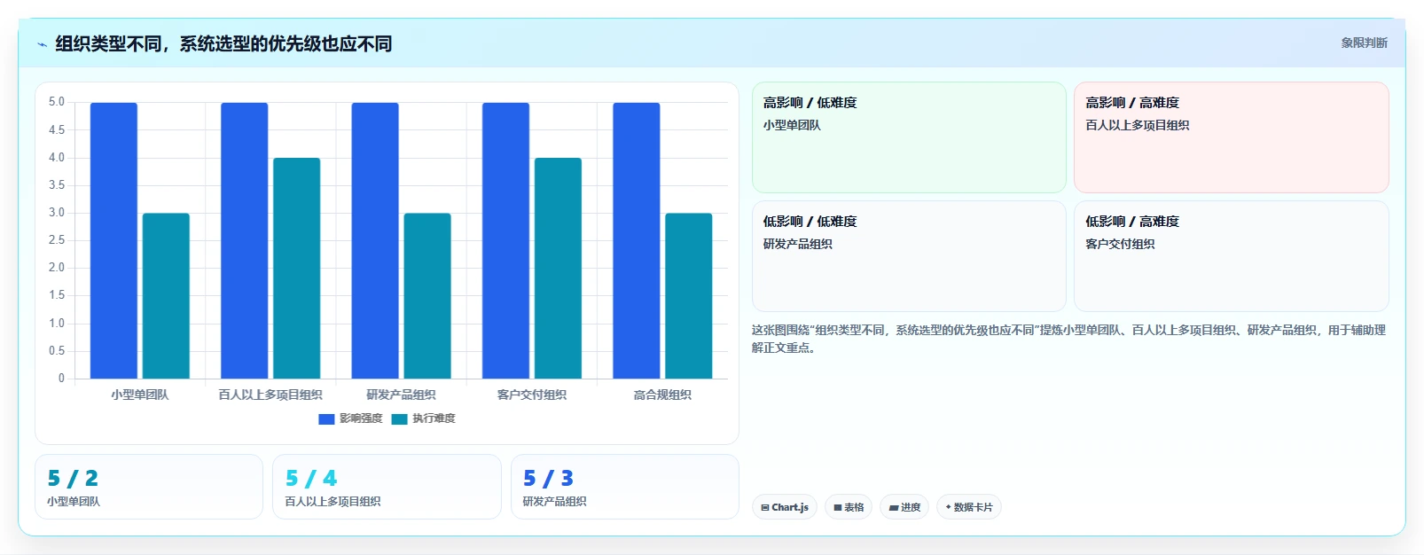Toggle the 影响强度 legend swatch
Screen dimensions: 1424x555
click(x=326, y=418)
